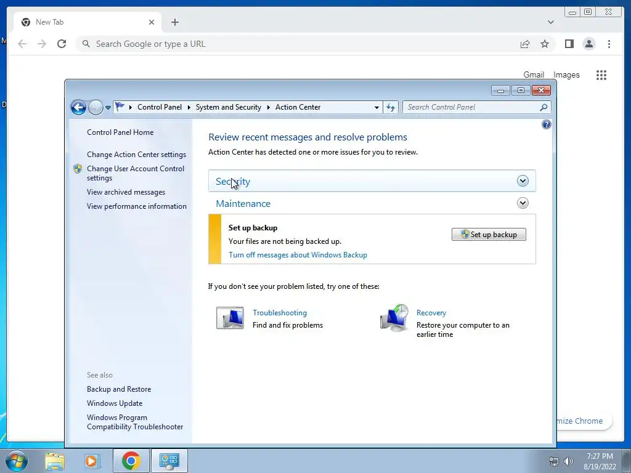The image size is (631, 473).
Task: Select System and Security in the breadcrumb
Action: click(228, 107)
